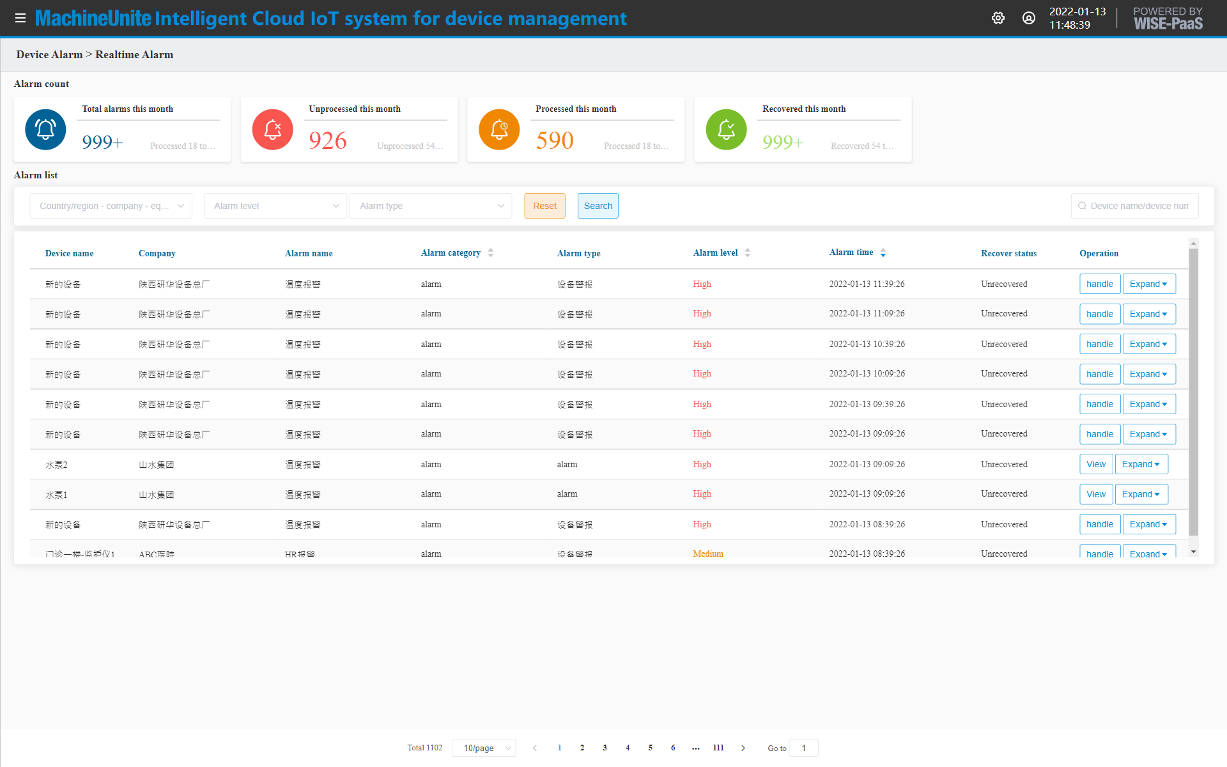The height and width of the screenshot is (767, 1227).
Task: Sort by Alarm category column
Action: click(x=490, y=253)
